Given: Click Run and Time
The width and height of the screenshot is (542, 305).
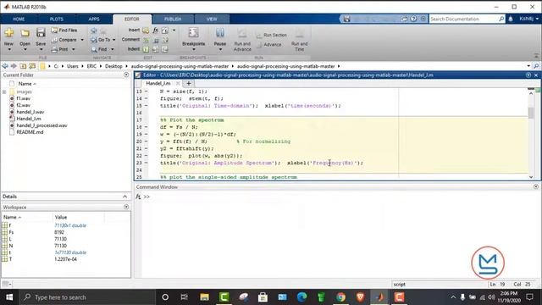Looking at the screenshot, I should (299, 40).
